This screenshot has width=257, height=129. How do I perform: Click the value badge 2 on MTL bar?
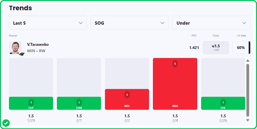pos(127,95)
